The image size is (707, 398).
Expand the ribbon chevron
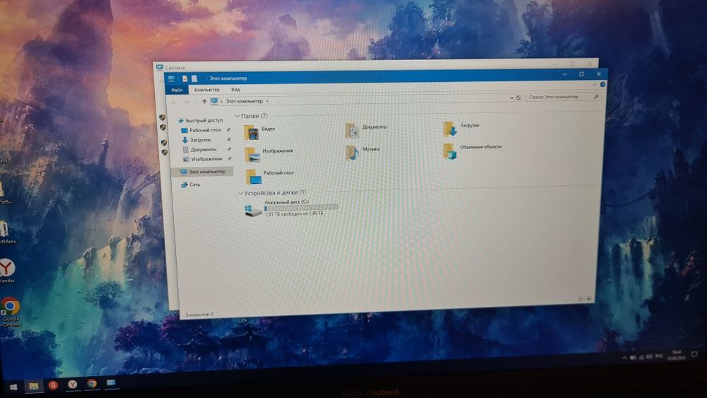(x=595, y=84)
